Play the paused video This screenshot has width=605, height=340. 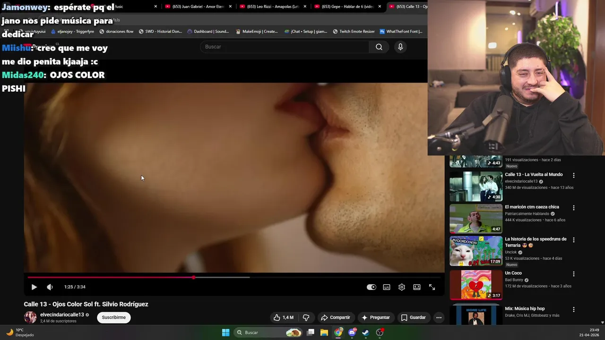34,287
